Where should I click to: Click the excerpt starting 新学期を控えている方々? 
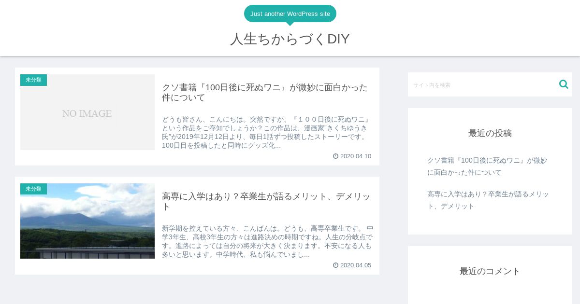(x=267, y=241)
